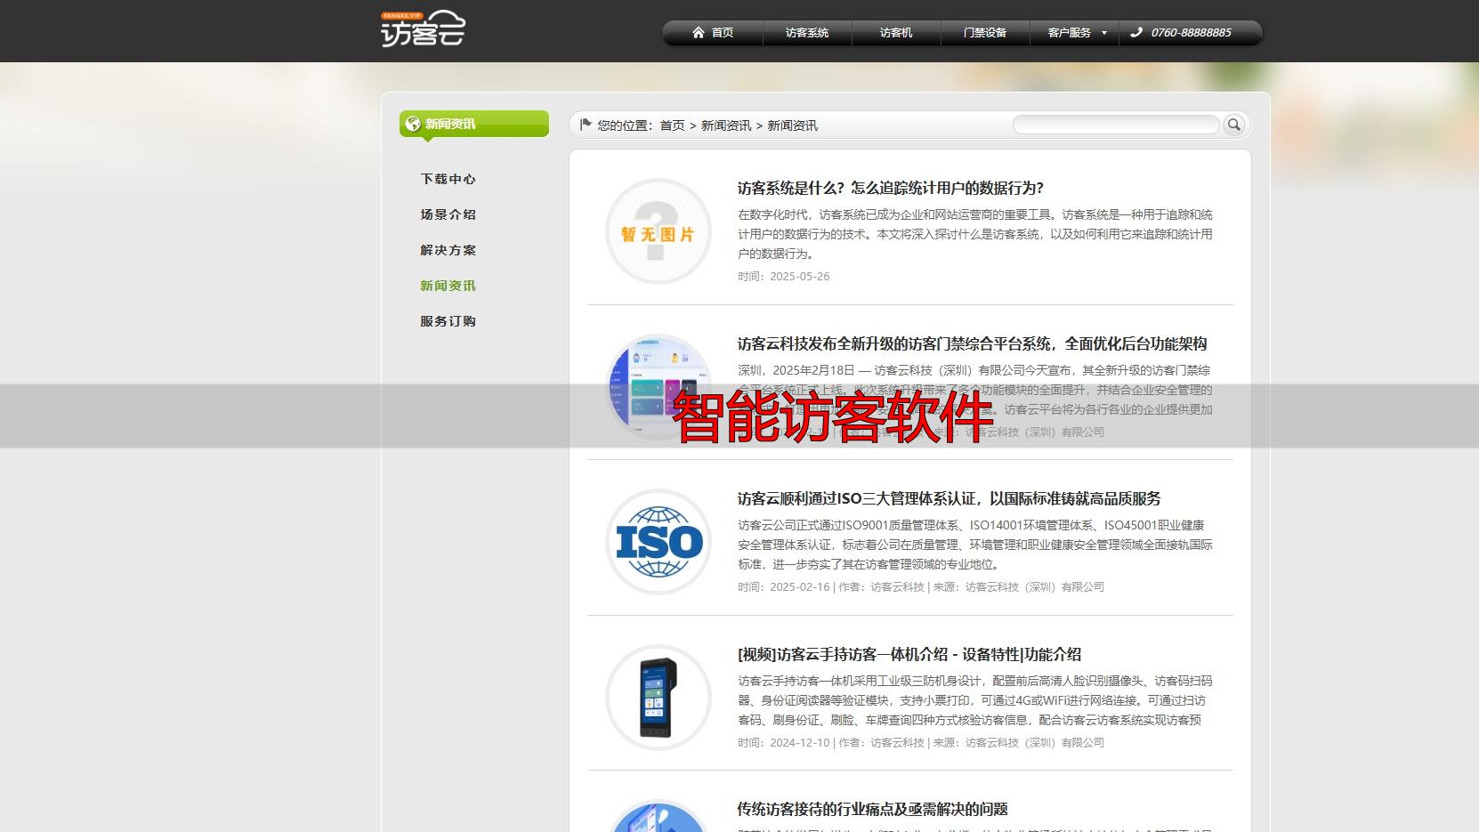
Task: Open the 门禁设备 navigation menu
Action: click(984, 32)
